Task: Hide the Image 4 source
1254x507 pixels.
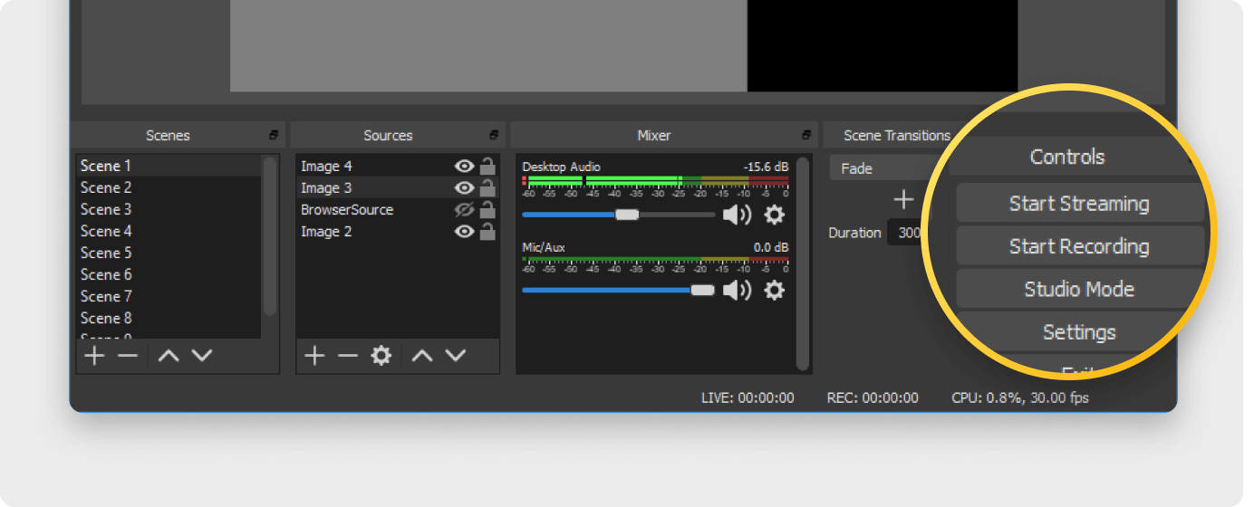Action: tap(465, 166)
